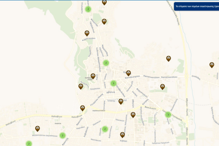Open the 2-point cluster at bottom-left corner
Screen dimensions: 219x146
click(x=29, y=144)
